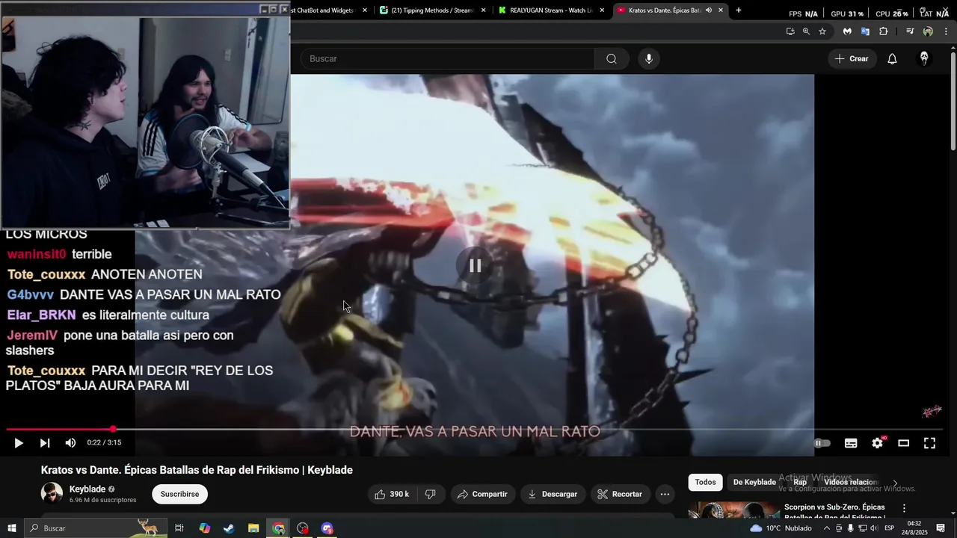Screen dimensions: 957x538
Task: Dislike the video
Action: [x=430, y=494]
